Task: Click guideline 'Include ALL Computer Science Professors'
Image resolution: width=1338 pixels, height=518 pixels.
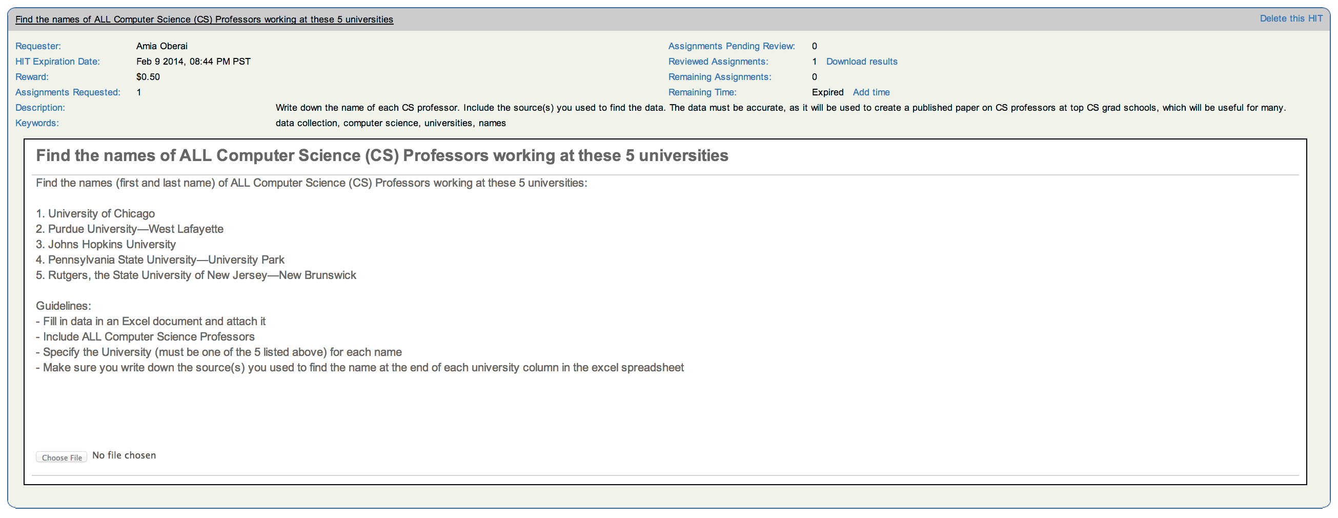Action: pos(145,336)
